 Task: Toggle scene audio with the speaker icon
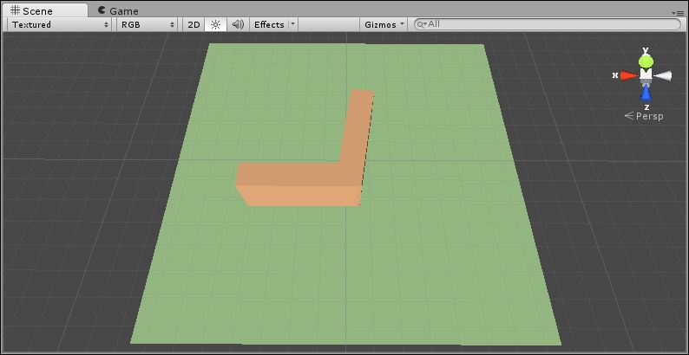(238, 24)
